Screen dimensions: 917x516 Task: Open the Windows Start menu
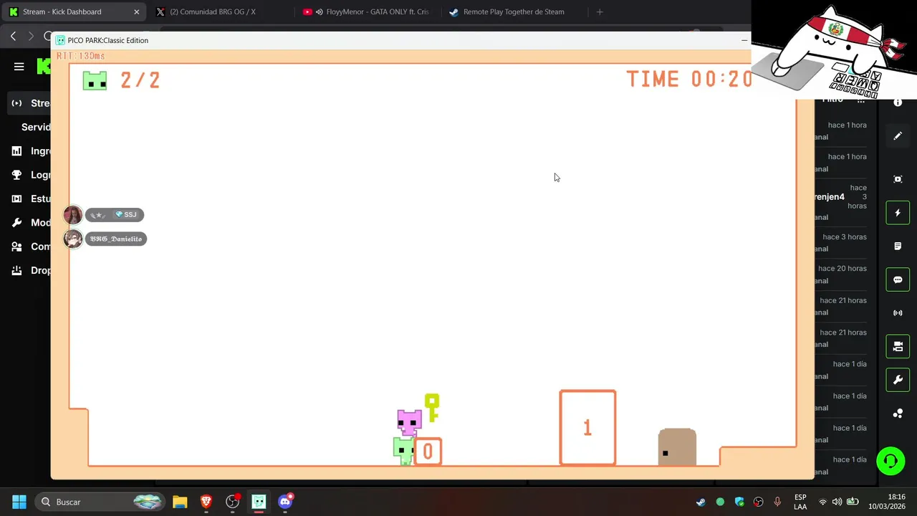(19, 502)
